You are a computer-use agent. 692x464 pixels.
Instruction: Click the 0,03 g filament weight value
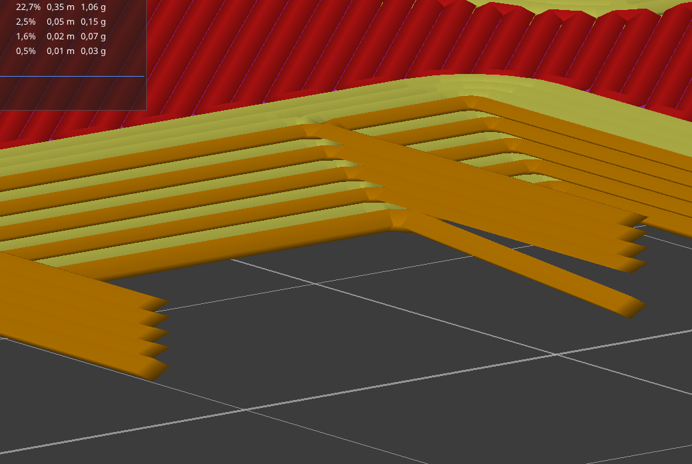(93, 51)
